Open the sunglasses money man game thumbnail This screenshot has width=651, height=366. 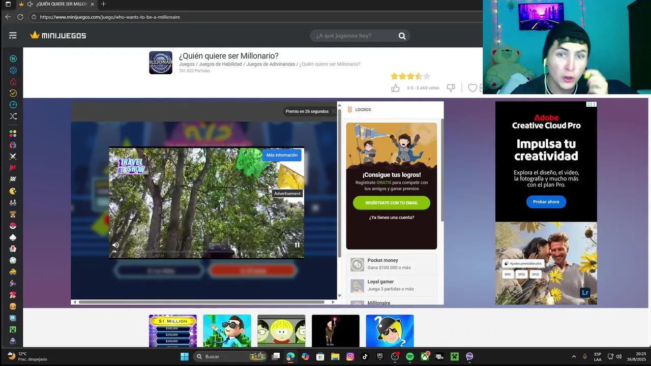pos(227,331)
